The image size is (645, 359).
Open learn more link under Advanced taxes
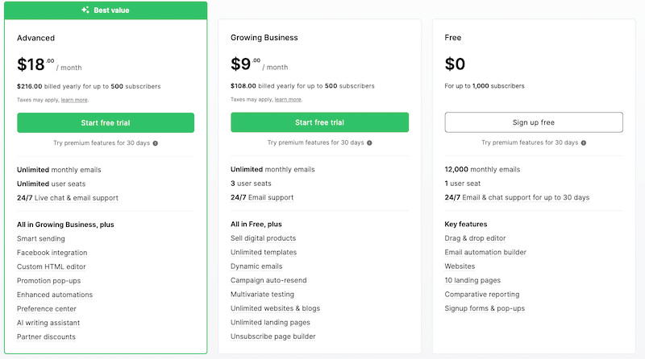[x=74, y=100]
